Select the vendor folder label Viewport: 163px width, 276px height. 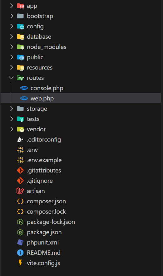click(x=36, y=129)
